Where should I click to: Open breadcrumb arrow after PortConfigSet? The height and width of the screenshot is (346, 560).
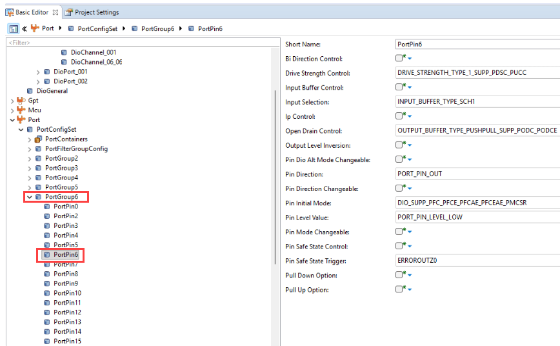[x=125, y=28]
